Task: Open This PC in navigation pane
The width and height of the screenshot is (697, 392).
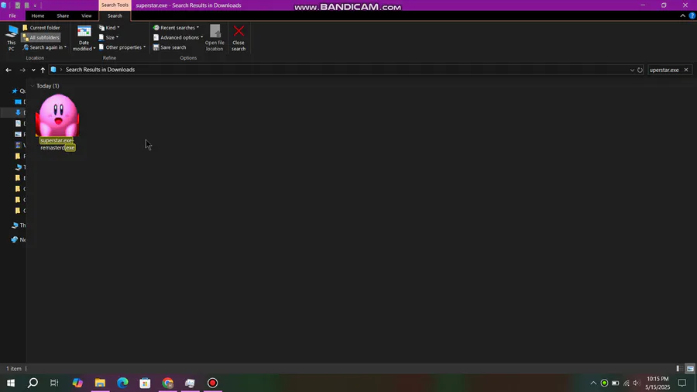Action: [19, 225]
